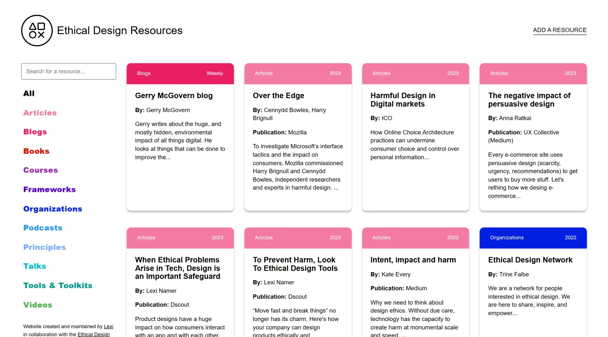Viewport: 608px width, 337px height.
Task: Click the 'Gerry writes about the huge' description
Action: coord(180,141)
